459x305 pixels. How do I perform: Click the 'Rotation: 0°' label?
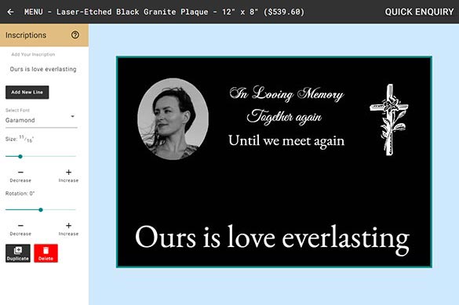pos(20,194)
